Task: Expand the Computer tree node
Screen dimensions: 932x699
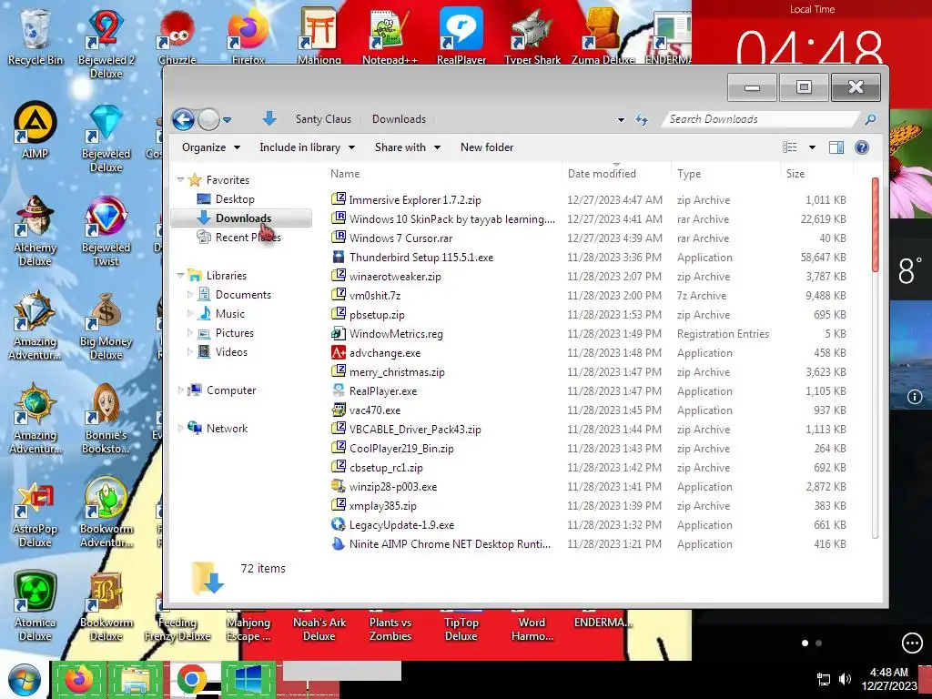Action: [x=181, y=390]
